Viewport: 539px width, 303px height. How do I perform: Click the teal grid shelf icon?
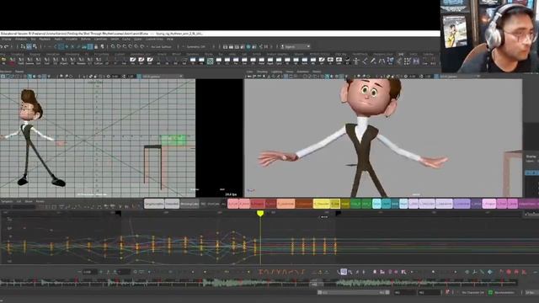pos(210,61)
